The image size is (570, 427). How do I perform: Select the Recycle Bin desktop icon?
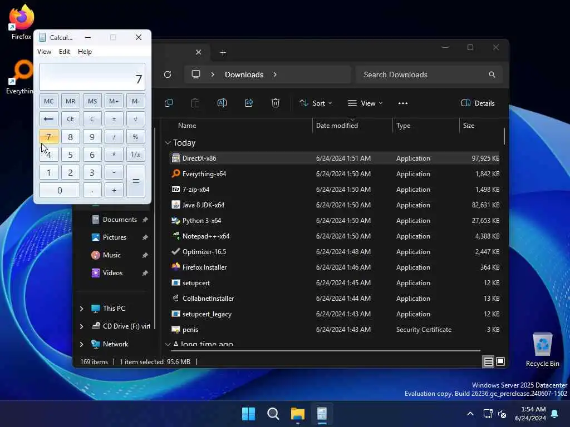point(542,350)
